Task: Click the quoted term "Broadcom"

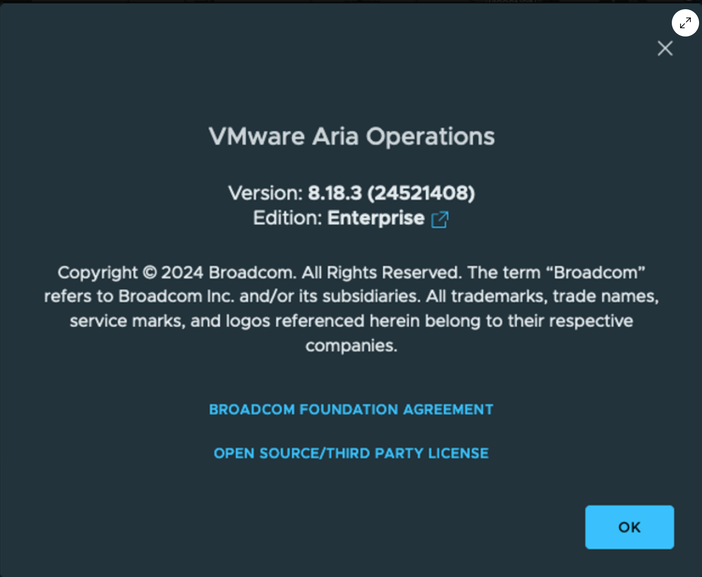Action: 596,272
